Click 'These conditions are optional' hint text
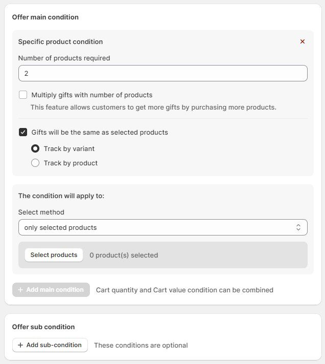The width and height of the screenshot is (325, 364). [141, 345]
